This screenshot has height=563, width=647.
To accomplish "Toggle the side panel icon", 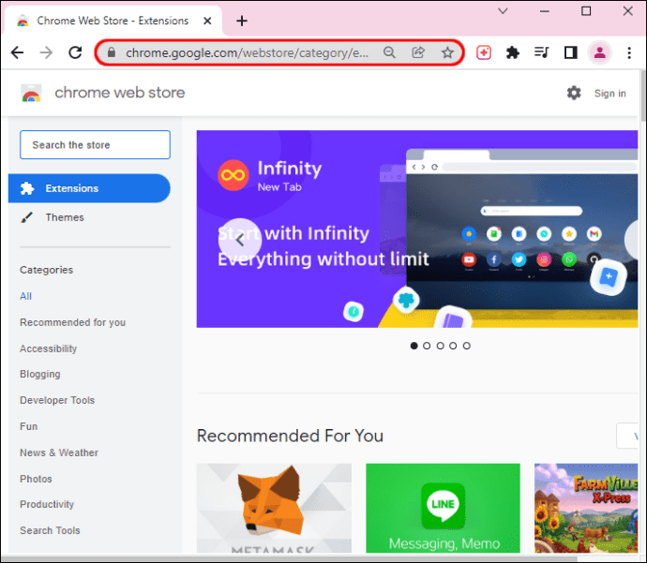I will tap(570, 52).
